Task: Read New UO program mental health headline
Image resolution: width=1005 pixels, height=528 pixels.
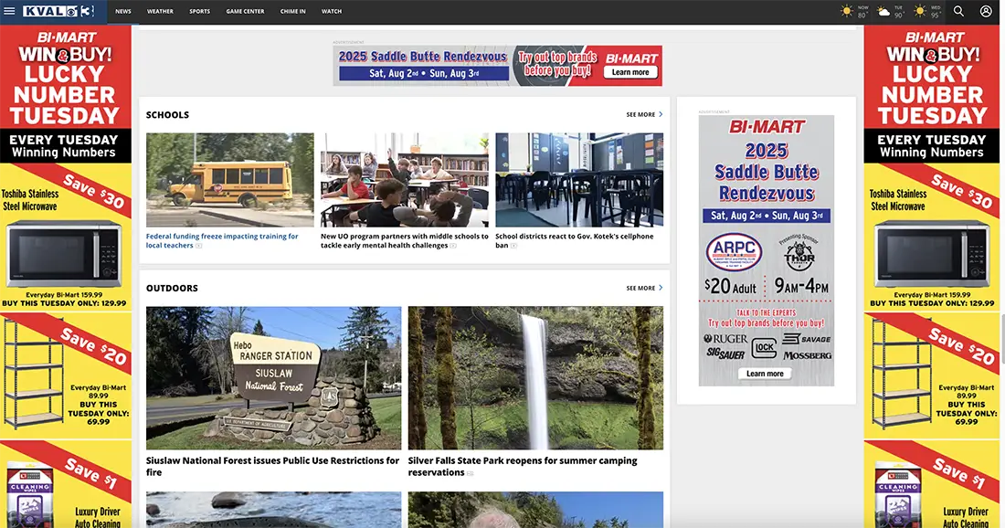Action: [405, 241]
